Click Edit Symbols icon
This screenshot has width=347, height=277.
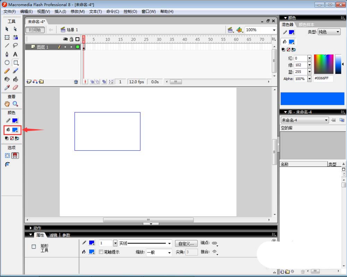coord(239,30)
